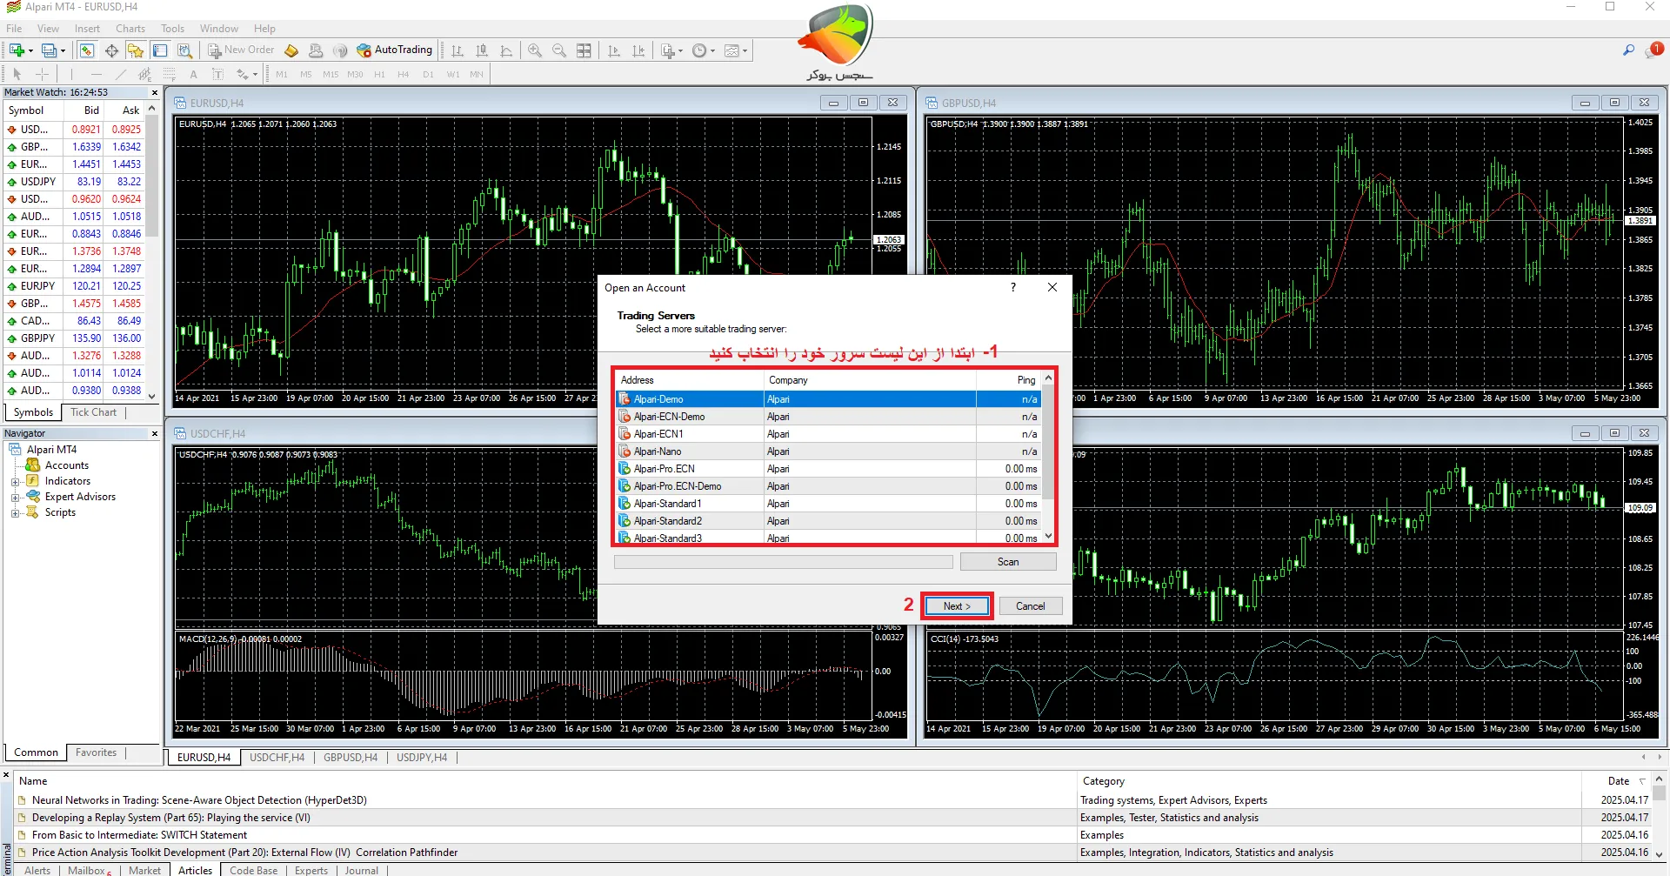Screen dimensions: 1670x876
Task: Select the Horizontal Line drawing tool
Action: coord(97,74)
